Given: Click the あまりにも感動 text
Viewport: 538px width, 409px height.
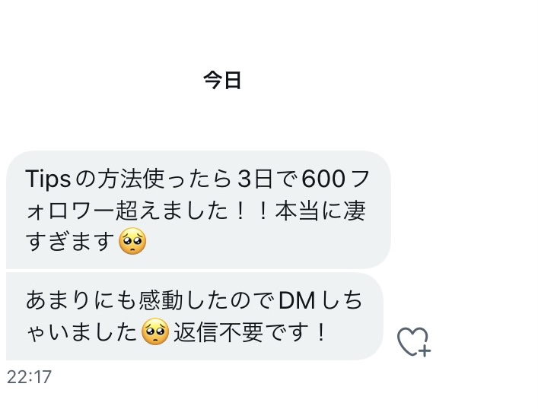Looking at the screenshot, I should pos(105,301).
